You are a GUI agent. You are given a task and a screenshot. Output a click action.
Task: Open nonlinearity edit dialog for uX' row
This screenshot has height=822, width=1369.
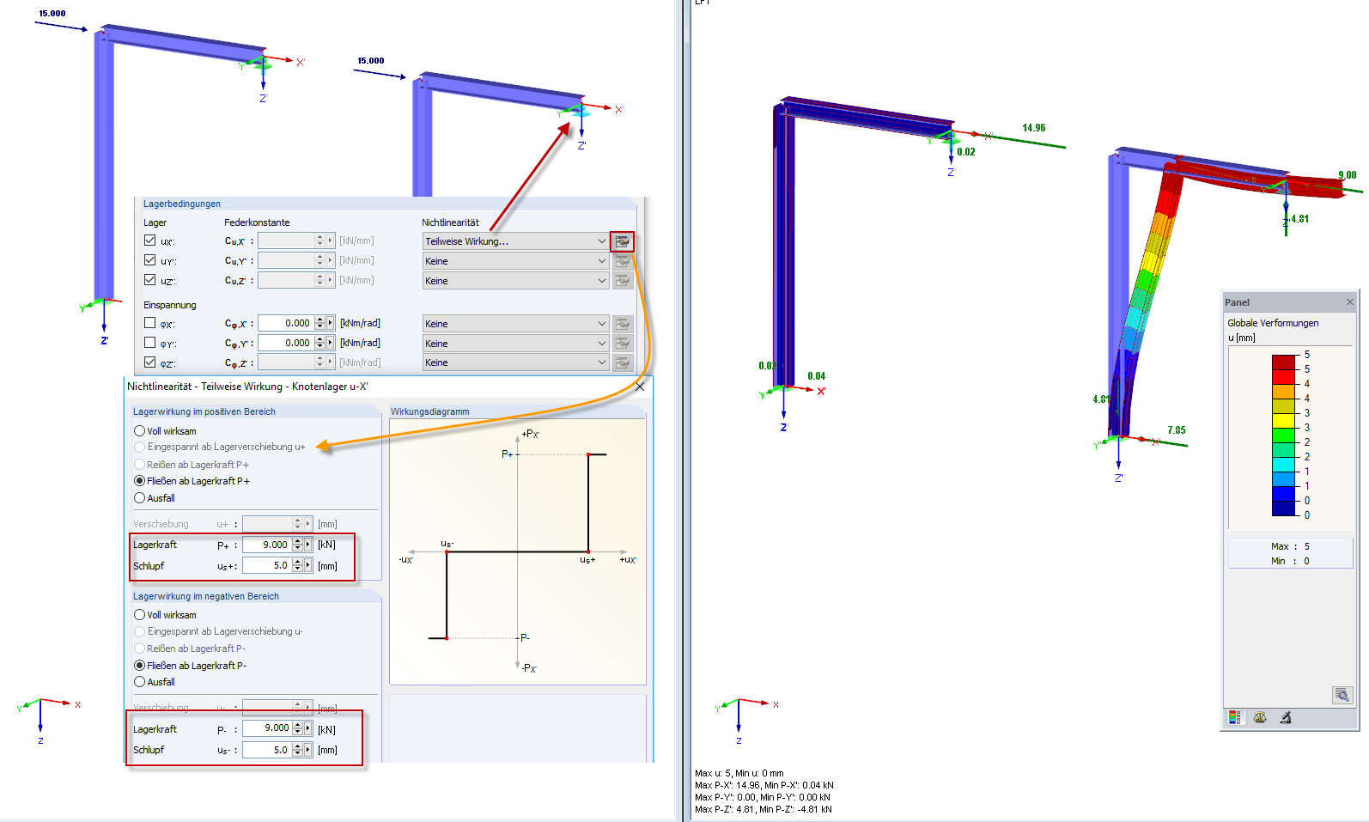[623, 241]
